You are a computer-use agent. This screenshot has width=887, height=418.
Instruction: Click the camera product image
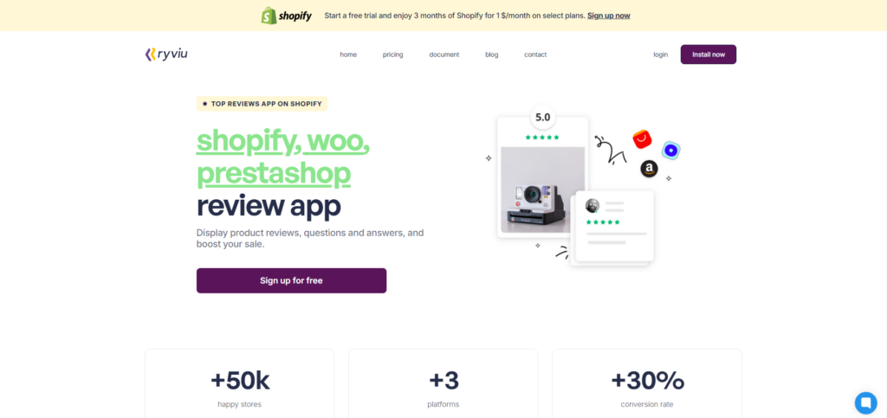coord(542,190)
